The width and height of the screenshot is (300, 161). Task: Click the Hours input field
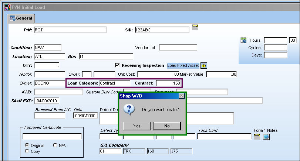276,40
